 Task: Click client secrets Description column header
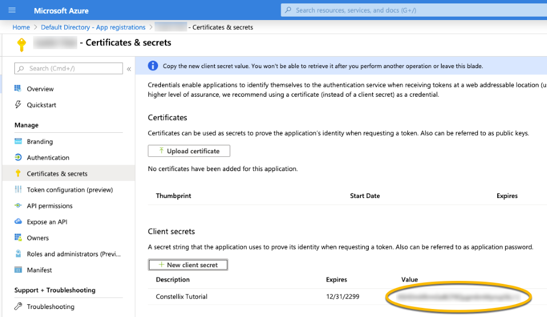tap(172, 279)
